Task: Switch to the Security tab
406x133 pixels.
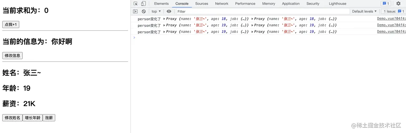Action: click(313, 4)
